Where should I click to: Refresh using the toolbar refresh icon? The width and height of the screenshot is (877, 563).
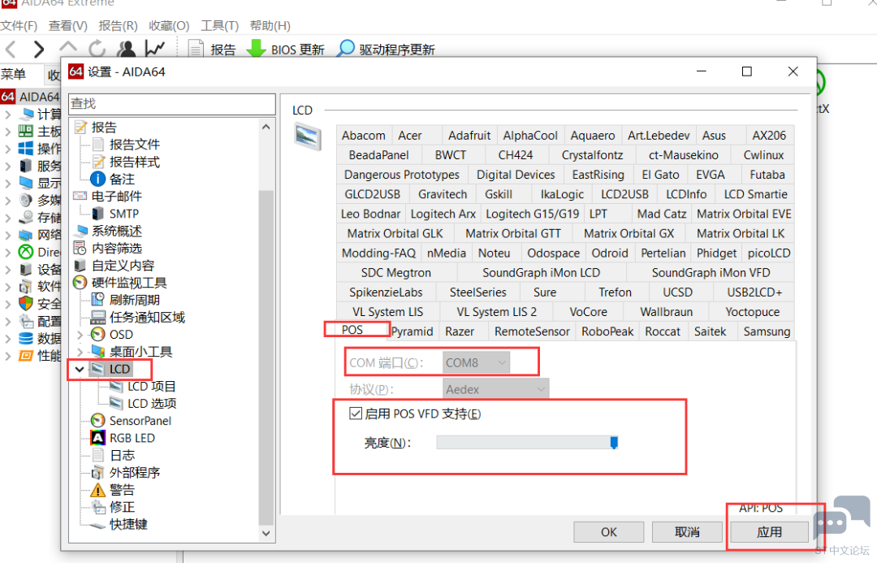click(x=97, y=49)
